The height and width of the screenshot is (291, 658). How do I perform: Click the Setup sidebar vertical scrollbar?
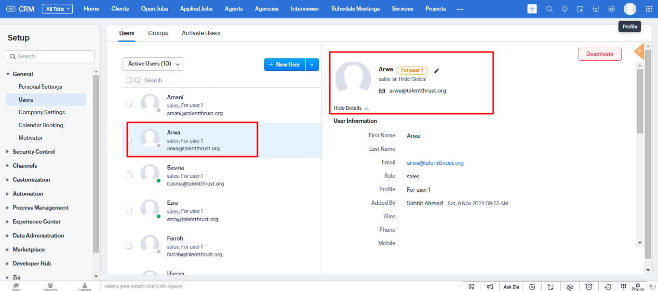point(96,164)
